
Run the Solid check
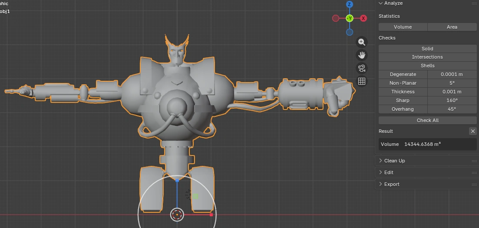[x=427, y=49]
